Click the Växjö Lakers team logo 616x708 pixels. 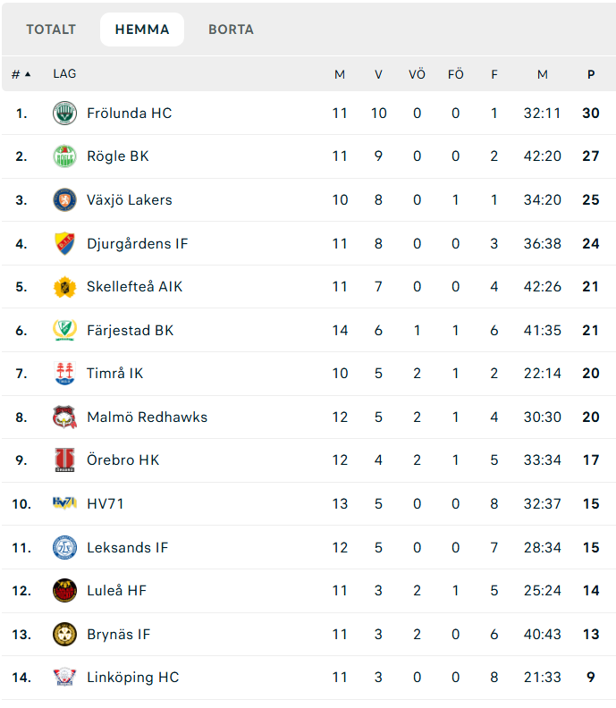(x=64, y=200)
